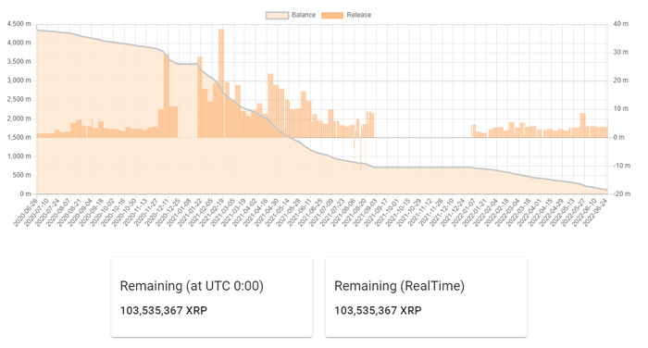Click the longest negative release bar below zero
Viewport: 648px width, 348px height.
(x=360, y=154)
